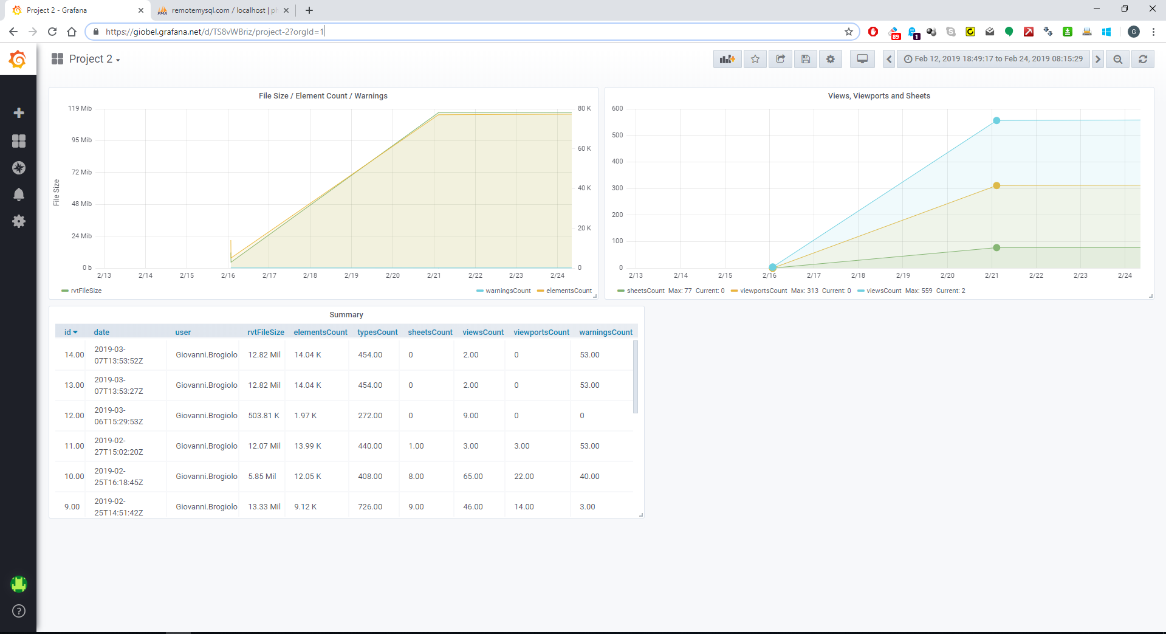Open the time range picker
This screenshot has width=1166, height=634.
click(x=993, y=59)
